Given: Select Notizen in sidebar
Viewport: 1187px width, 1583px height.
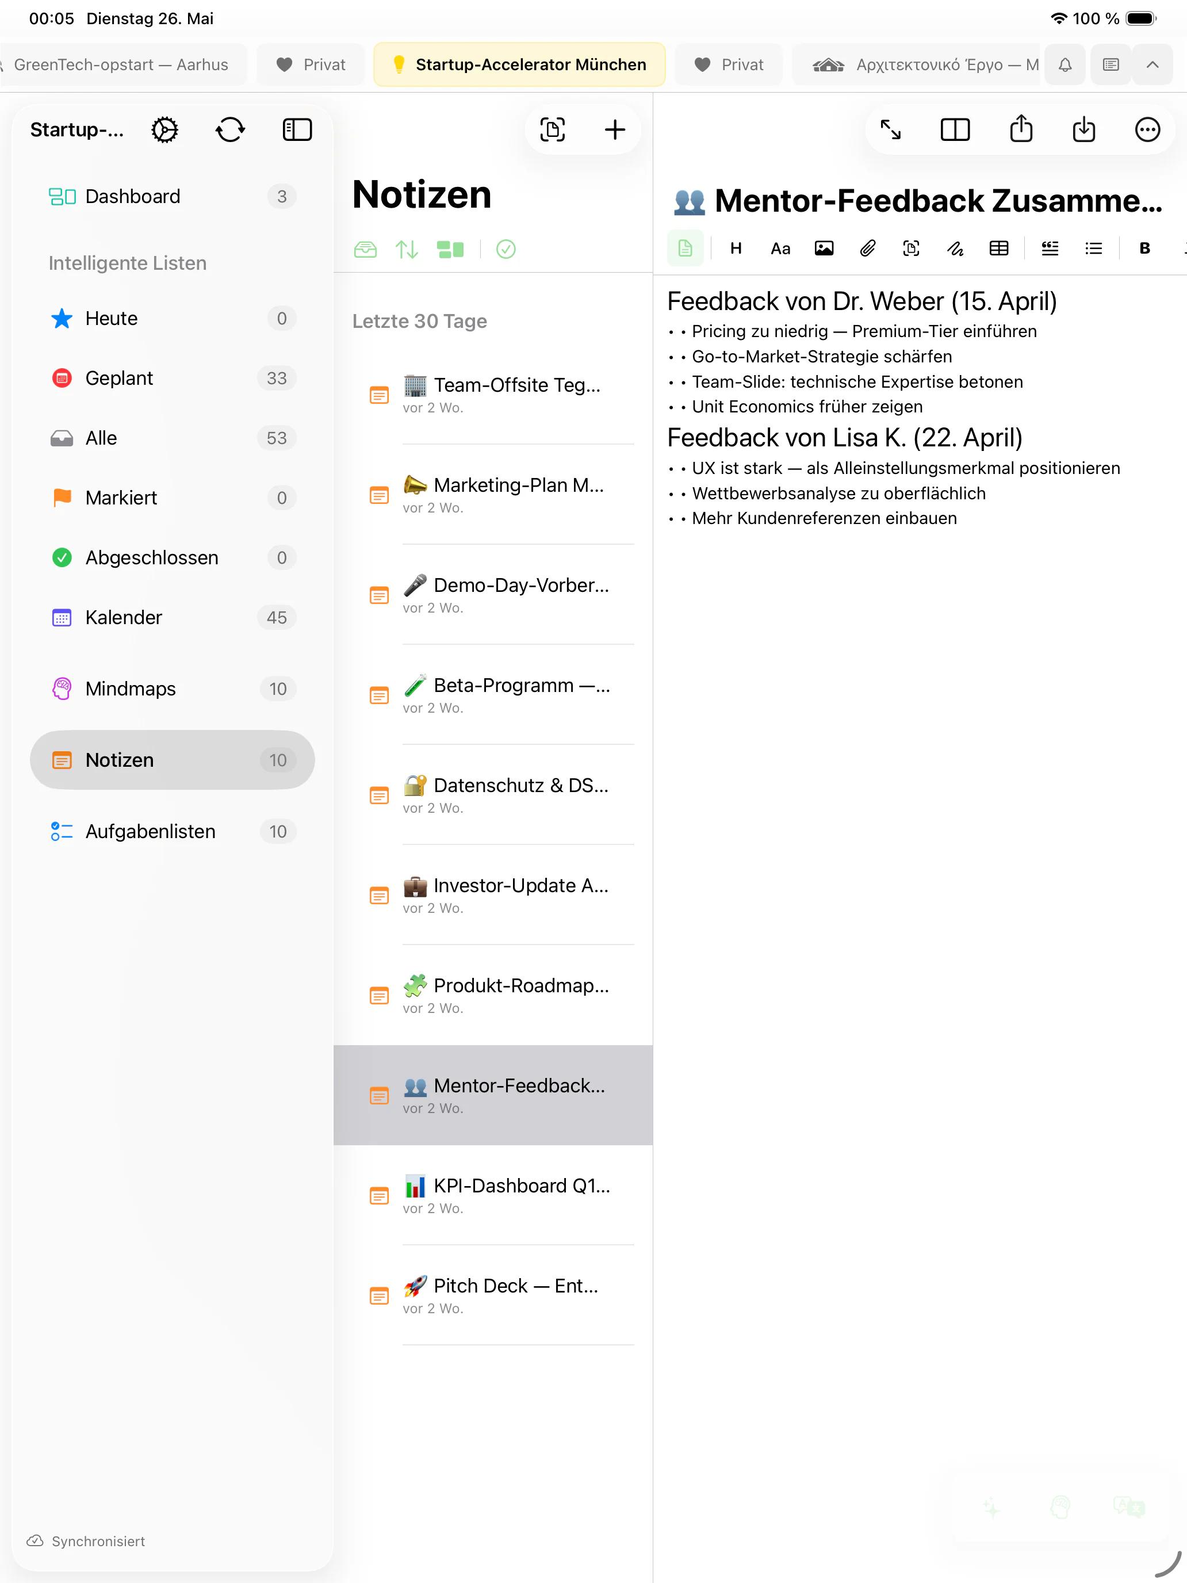Looking at the screenshot, I should [x=173, y=760].
